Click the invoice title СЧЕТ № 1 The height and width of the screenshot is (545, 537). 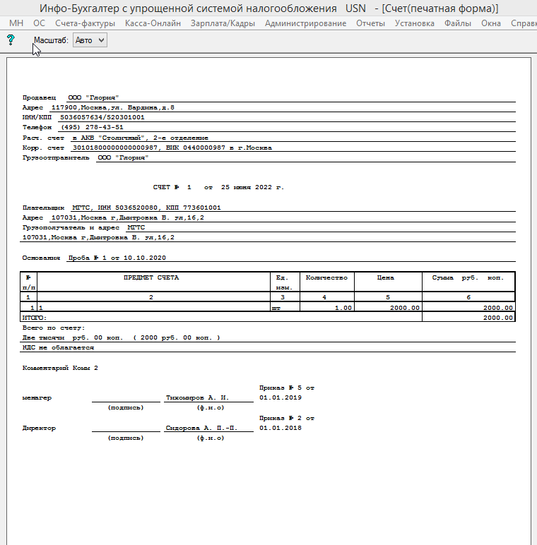(x=172, y=187)
